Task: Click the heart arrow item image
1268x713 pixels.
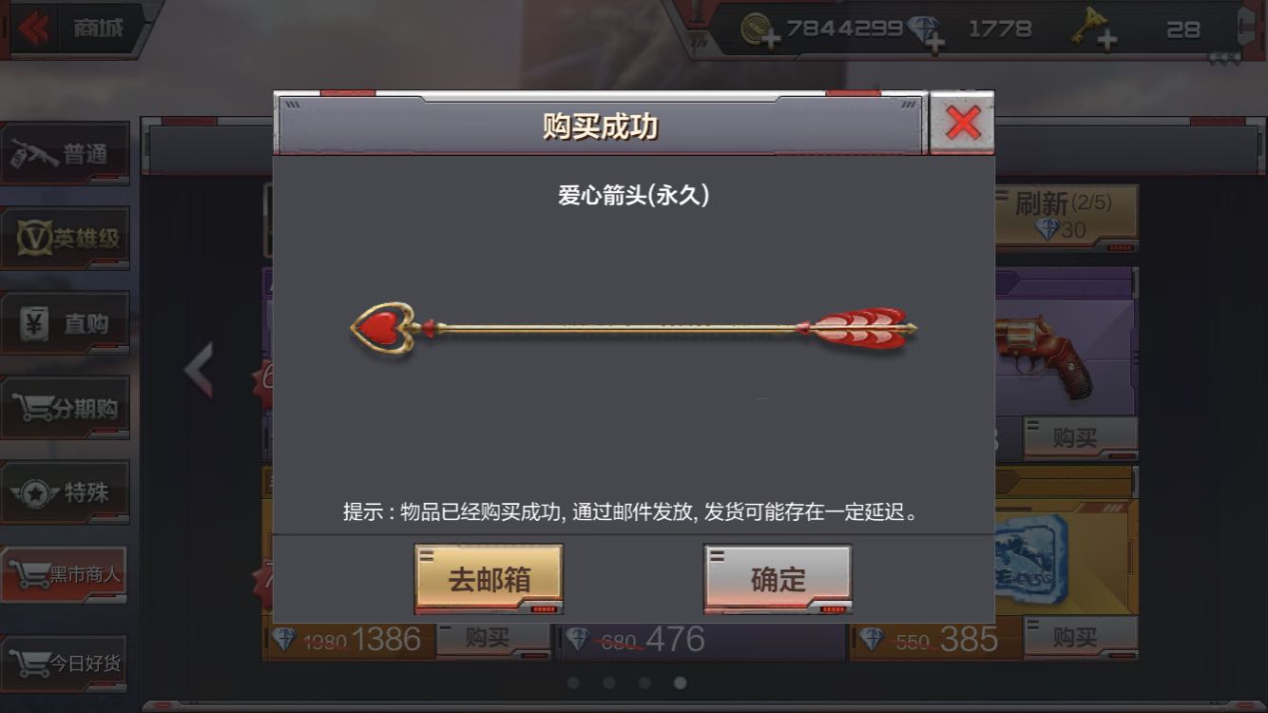Action: 634,329
